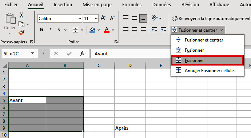Viewport: 251px width, 138px height.
Task: Open the Fichier tab
Action: click(x=11, y=5)
